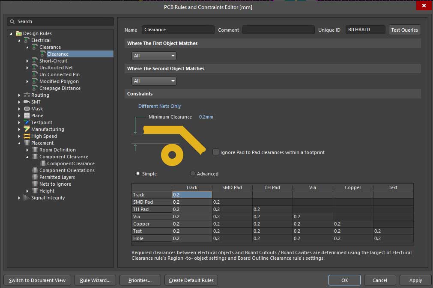Click the SMT category icon

tap(27, 102)
